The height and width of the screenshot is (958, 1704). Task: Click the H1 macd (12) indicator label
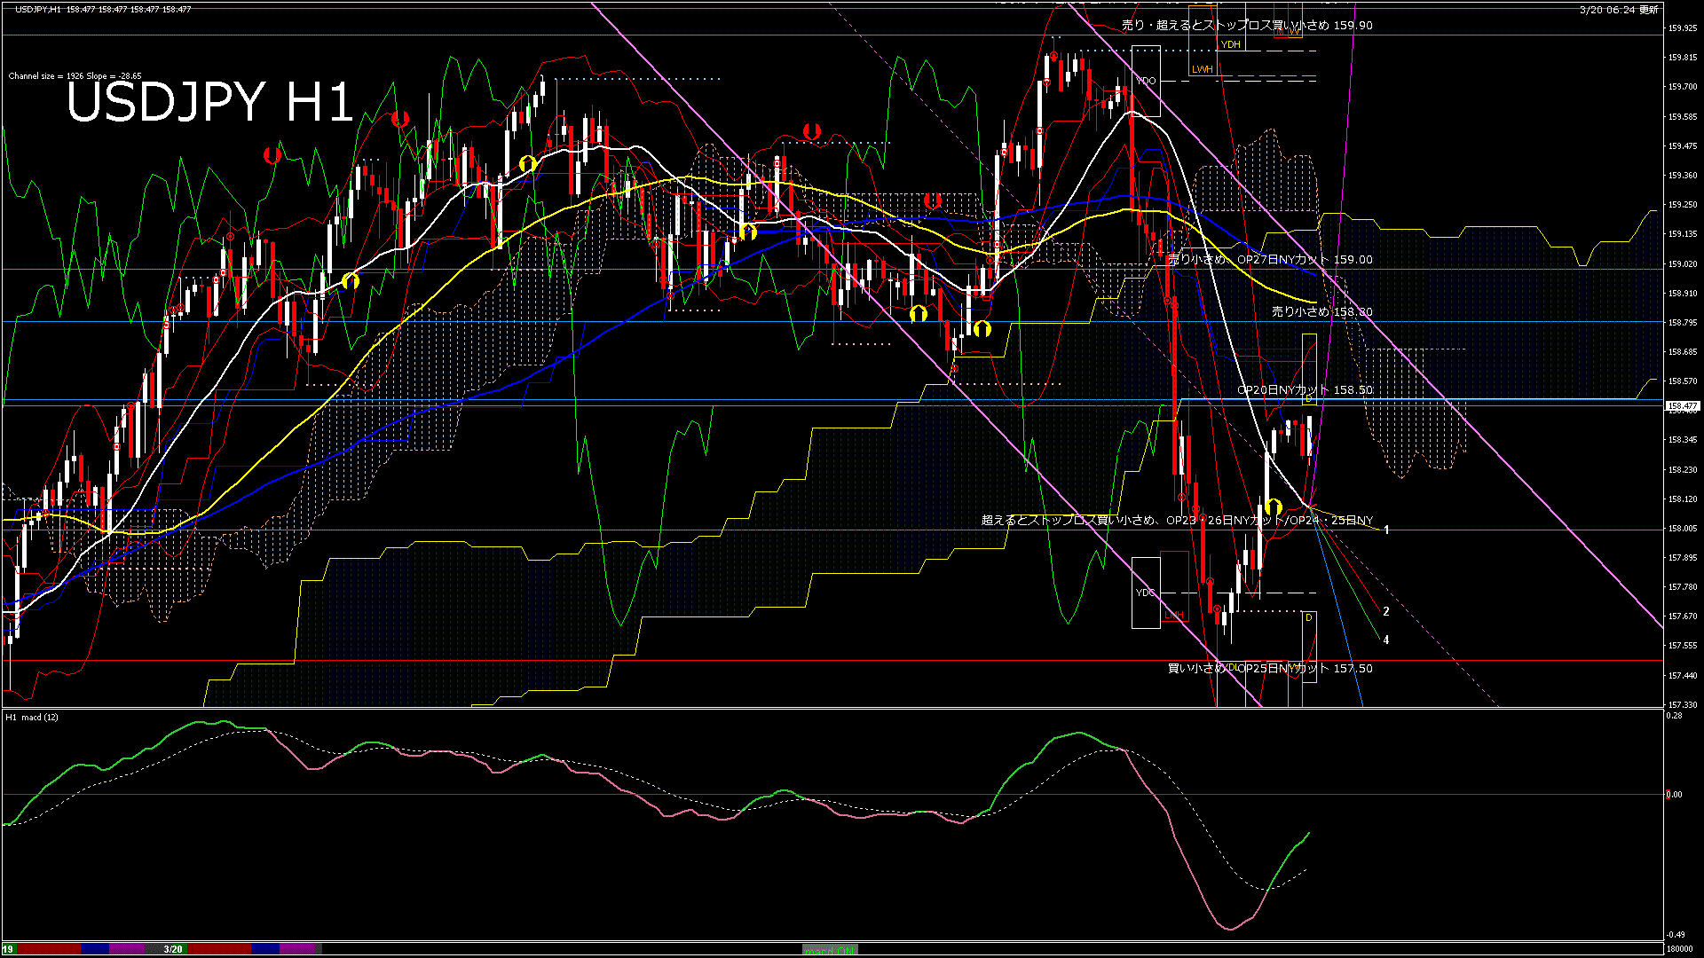pyautogui.click(x=32, y=717)
